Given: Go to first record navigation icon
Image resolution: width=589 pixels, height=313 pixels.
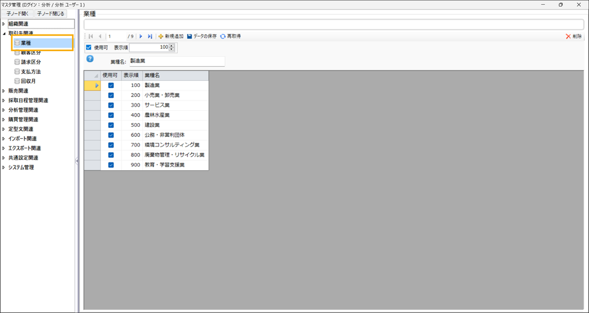Looking at the screenshot, I should 91,36.
